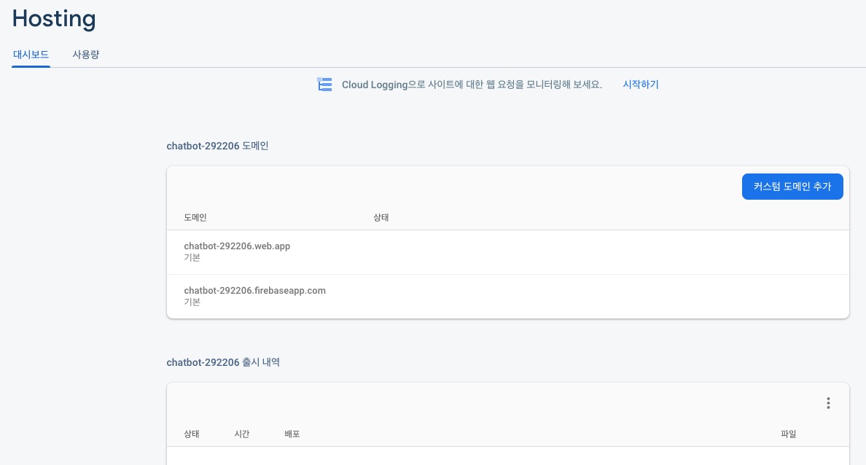
Task: Click the Hosting page title
Action: tap(54, 19)
